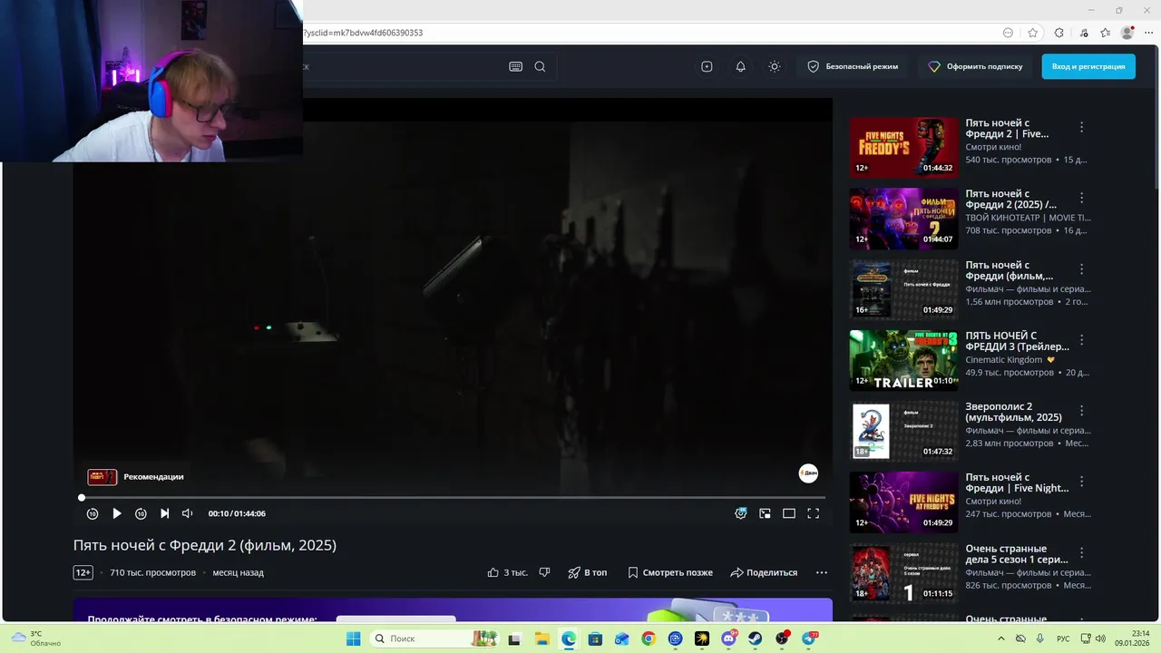Open Google Chrome from taskbar

coord(649,638)
